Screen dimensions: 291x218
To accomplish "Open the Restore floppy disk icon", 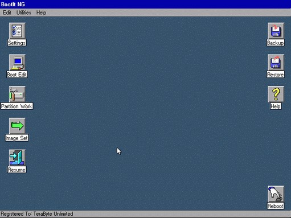I will tap(276, 63).
